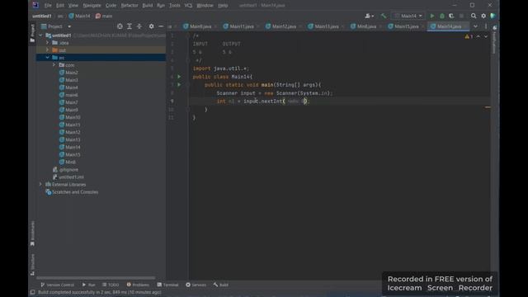Screen dimensions: 528x297
Task: Collapse the untitled1 project root node
Action: (x=40, y=35)
